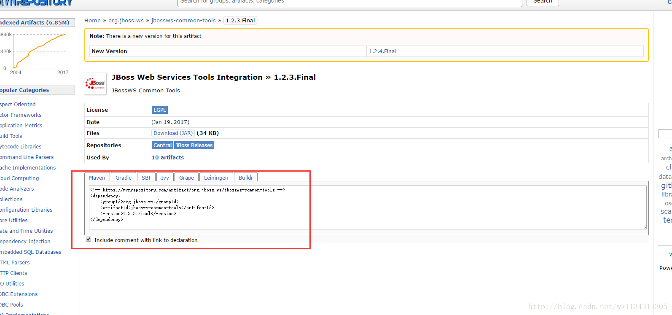This screenshot has height=315, width=672.
Task: Click the Search button
Action: coord(543,2)
